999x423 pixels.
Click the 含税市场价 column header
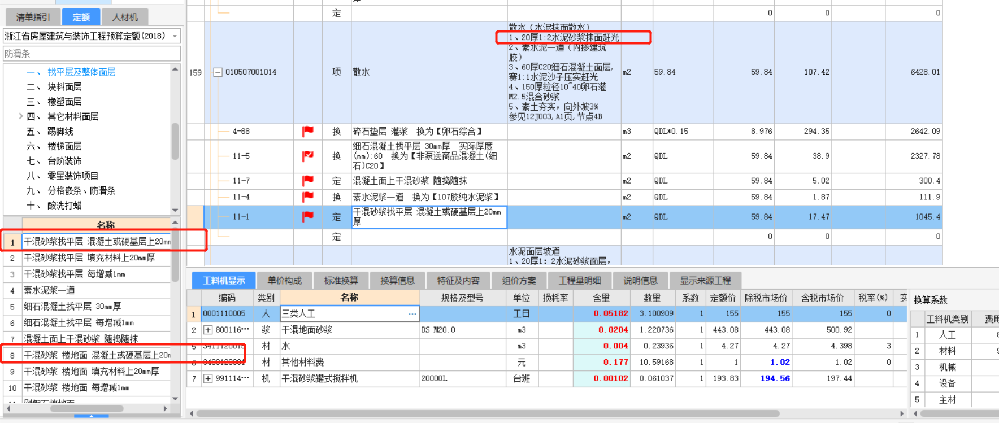pos(822,298)
